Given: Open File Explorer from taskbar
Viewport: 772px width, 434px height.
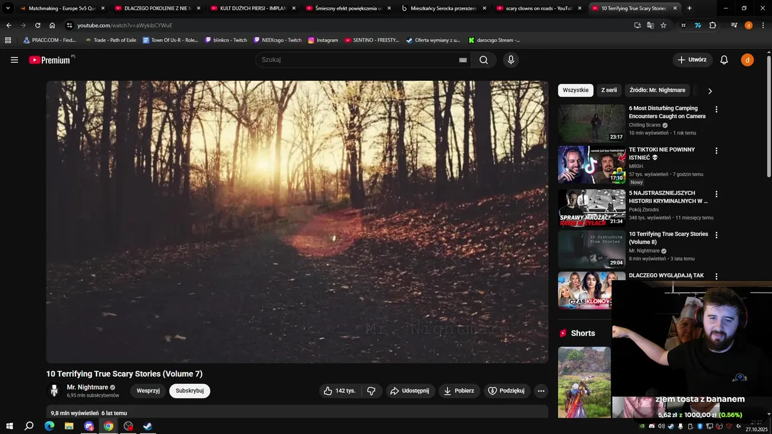Looking at the screenshot, I should [69, 426].
